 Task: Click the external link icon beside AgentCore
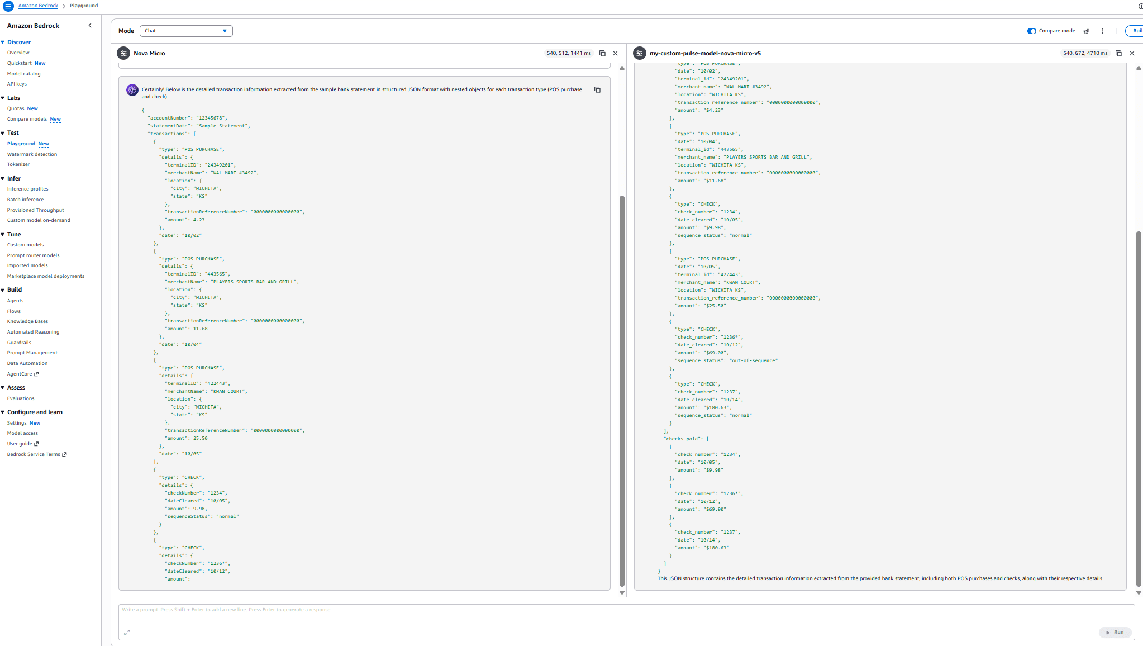pyautogui.click(x=37, y=374)
